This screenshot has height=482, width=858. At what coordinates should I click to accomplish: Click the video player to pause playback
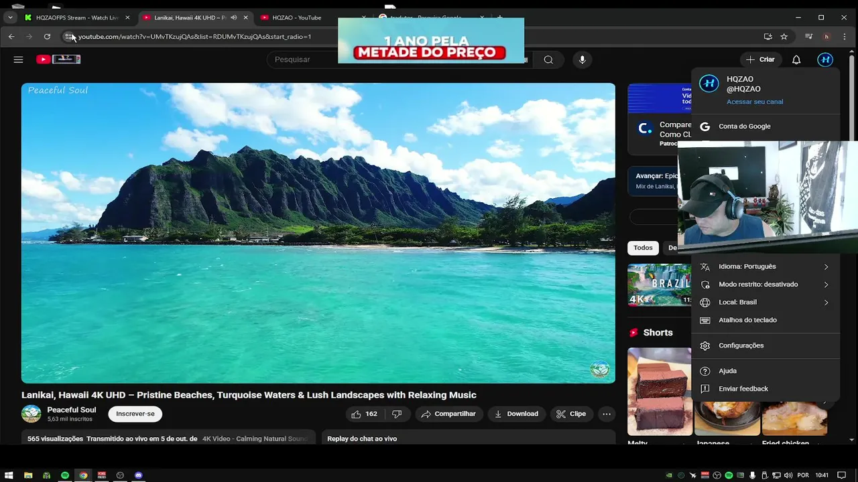click(x=318, y=233)
